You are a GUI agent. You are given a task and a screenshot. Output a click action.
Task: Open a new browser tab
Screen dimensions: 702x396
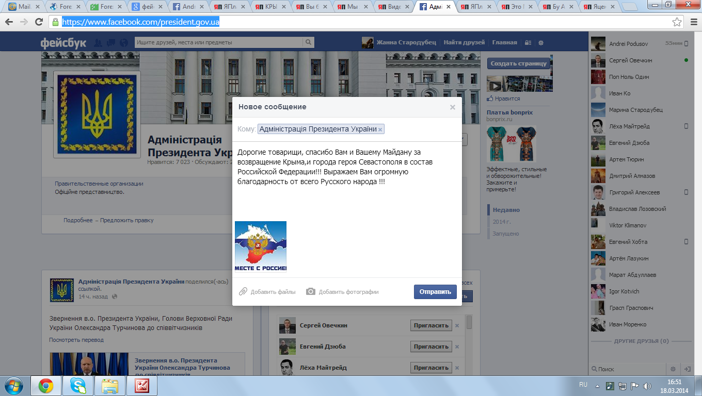[630, 7]
